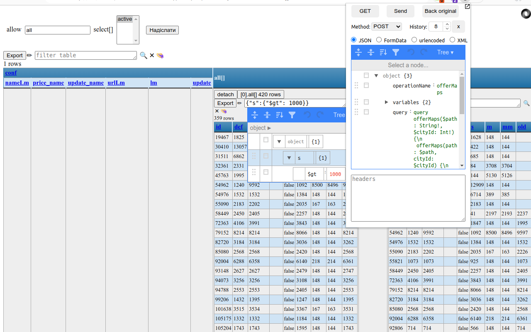Click the hat icon beside top filter box
This screenshot has height=332, width=531.
click(x=160, y=55)
